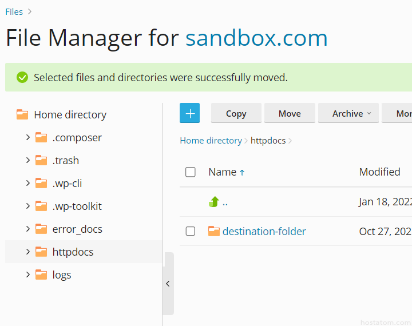Click the Home directory folder icon in sidebar
Screen dimensions: 412x326
22,114
